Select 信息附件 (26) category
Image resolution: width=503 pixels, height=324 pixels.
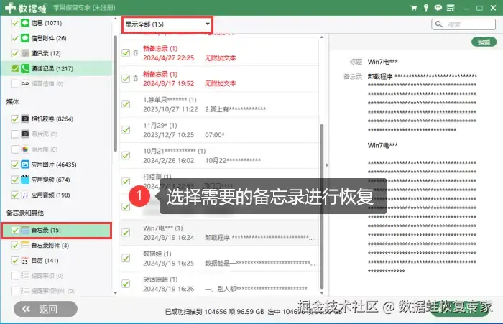[x=49, y=38]
